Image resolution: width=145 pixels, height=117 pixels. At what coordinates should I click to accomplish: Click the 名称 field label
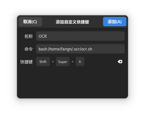pyautogui.click(x=28, y=36)
